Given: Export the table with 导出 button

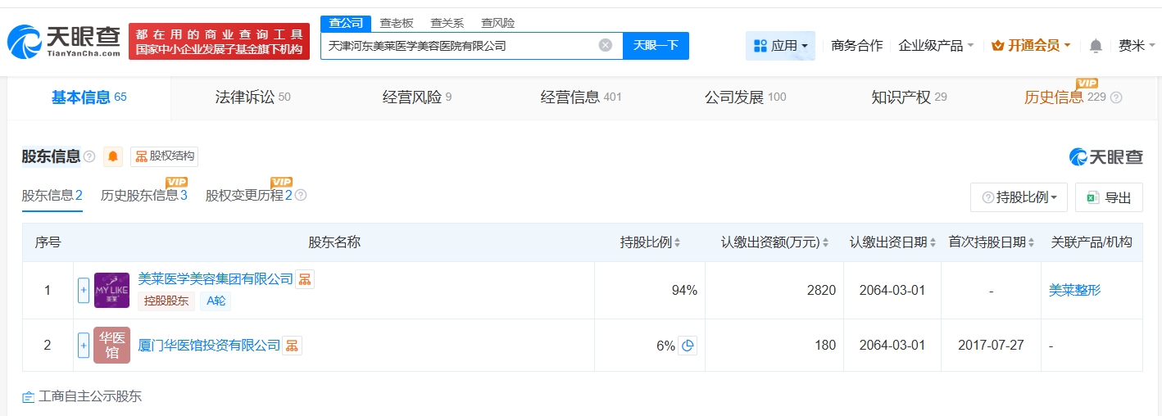Looking at the screenshot, I should [x=1109, y=197].
